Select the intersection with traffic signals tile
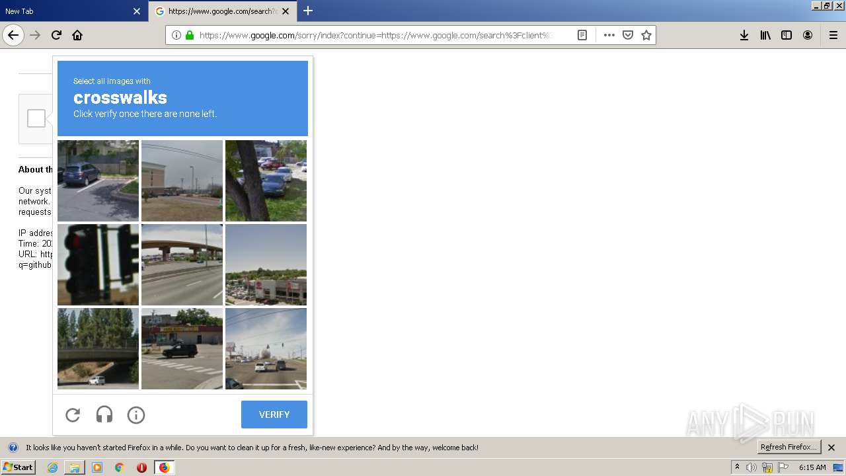 click(x=266, y=348)
